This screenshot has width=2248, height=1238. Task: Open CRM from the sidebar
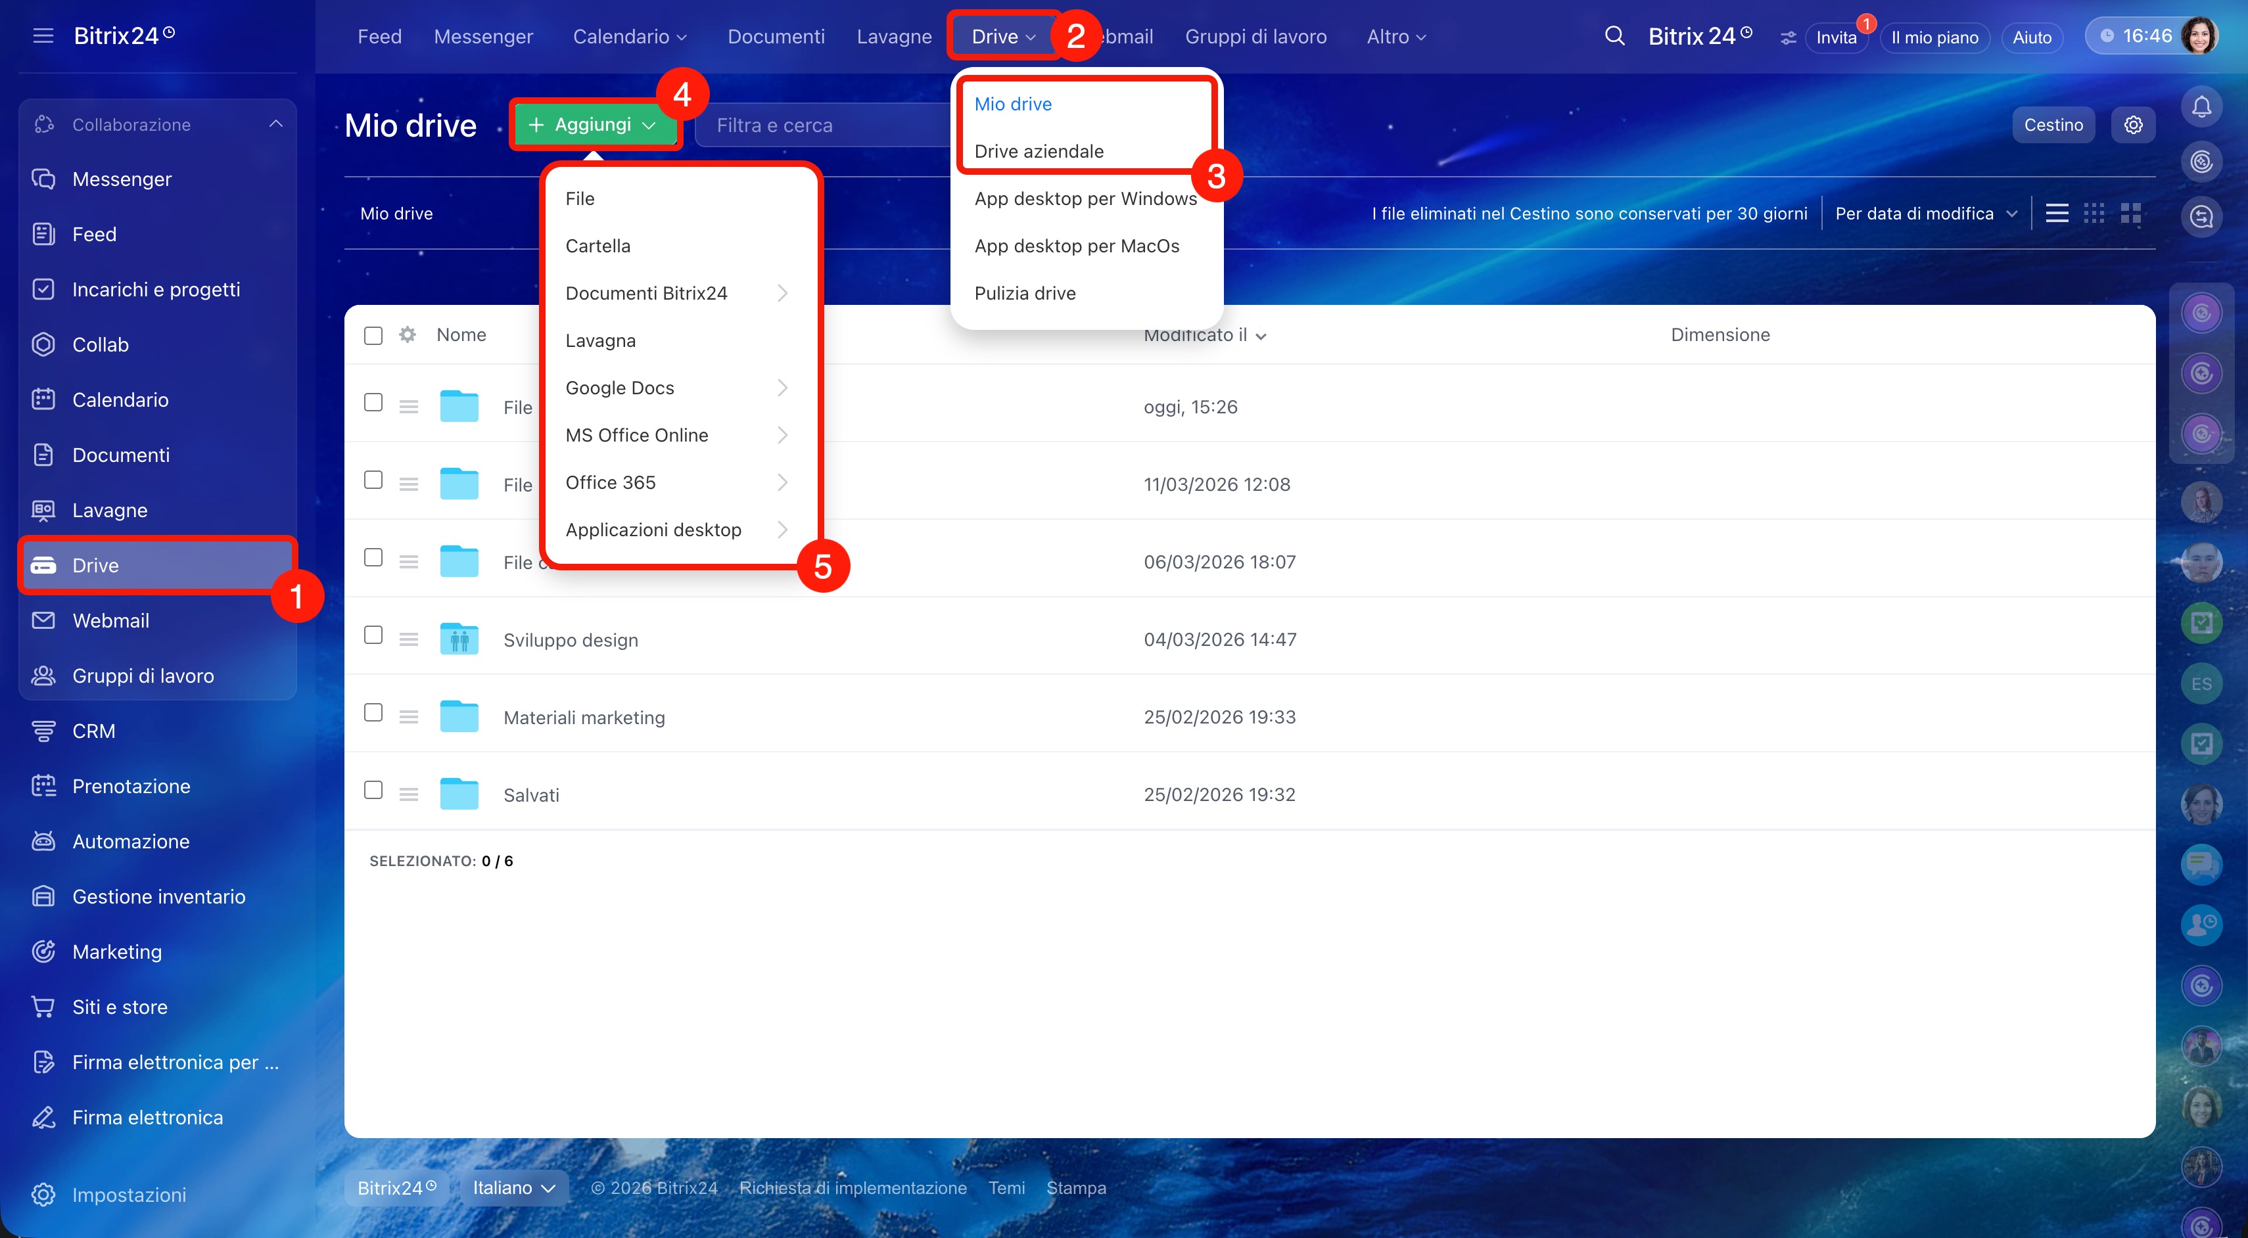93,731
